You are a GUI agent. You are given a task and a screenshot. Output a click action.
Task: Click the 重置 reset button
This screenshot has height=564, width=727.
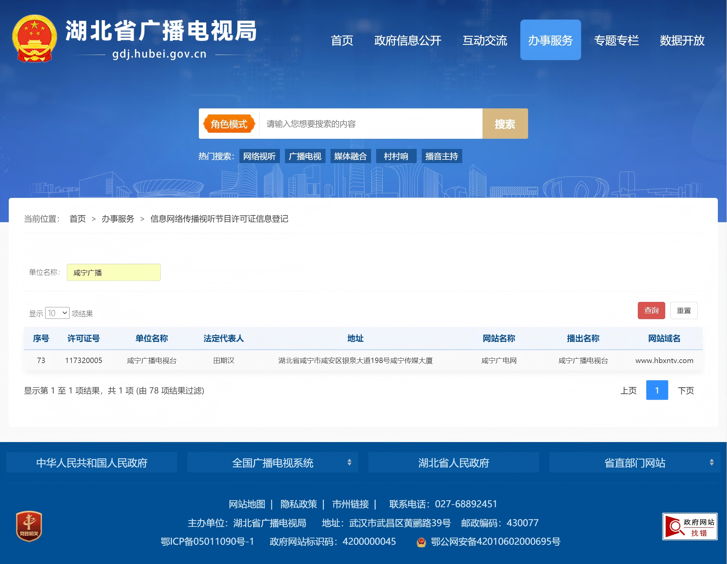(683, 310)
